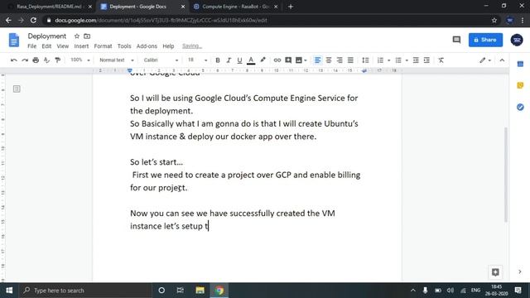Clear formatting from selected text
This screenshot has height=298, width=530.
pos(441,60)
